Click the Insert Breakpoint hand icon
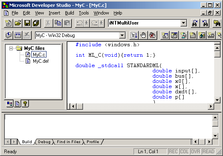The width and height of the screenshot is (223, 156). click(143, 35)
